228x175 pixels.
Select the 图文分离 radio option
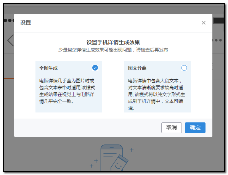pyautogui.click(x=184, y=68)
